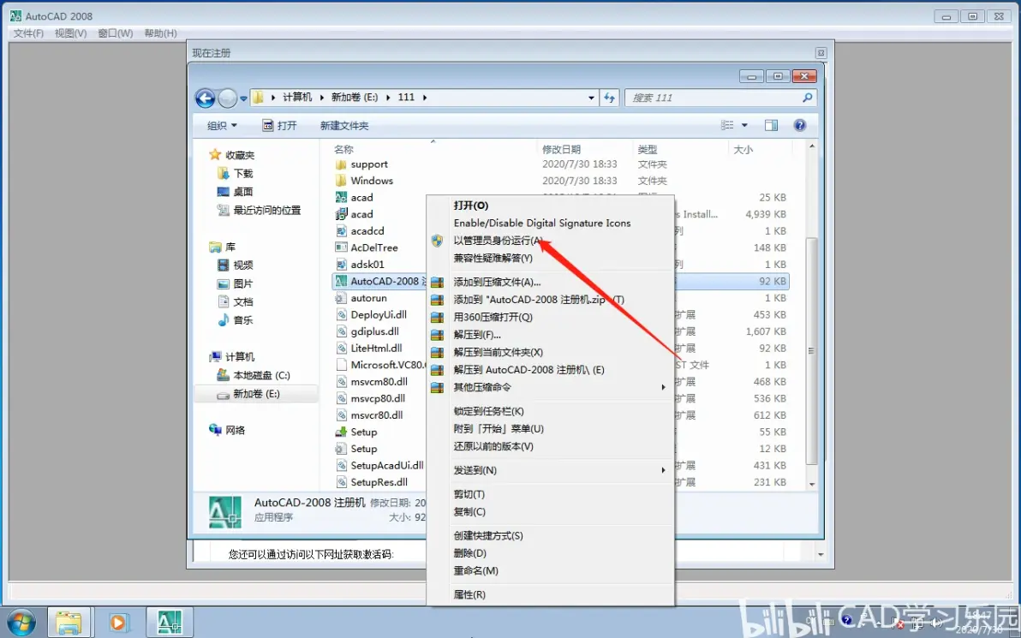Click the AutoCAD-2008 注册机 application icon

[x=341, y=281]
